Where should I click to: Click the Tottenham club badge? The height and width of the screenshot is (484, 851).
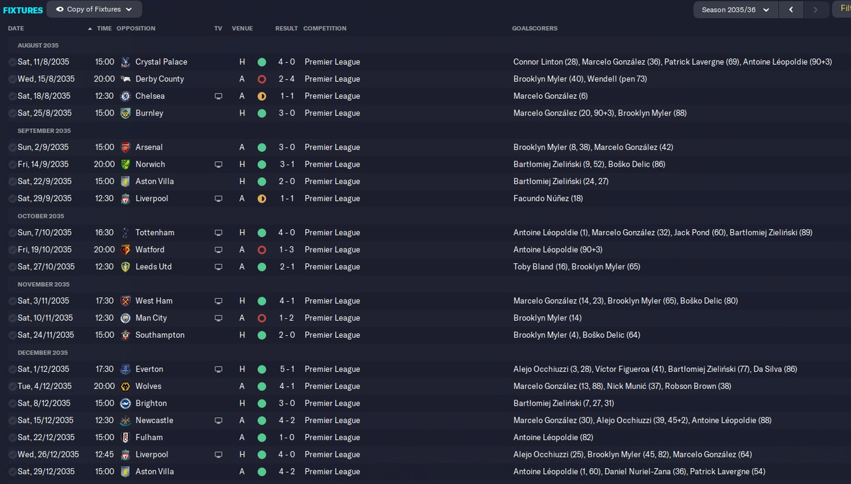pyautogui.click(x=126, y=232)
